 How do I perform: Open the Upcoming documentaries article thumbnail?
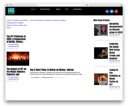(101, 30)
